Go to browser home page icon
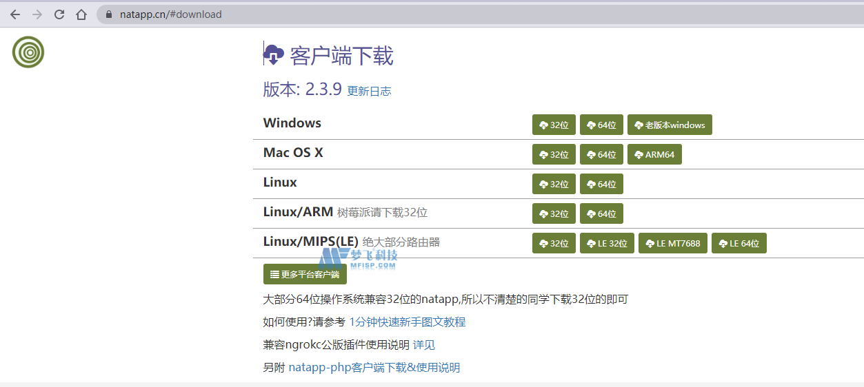This screenshot has height=387, width=864. (x=81, y=14)
